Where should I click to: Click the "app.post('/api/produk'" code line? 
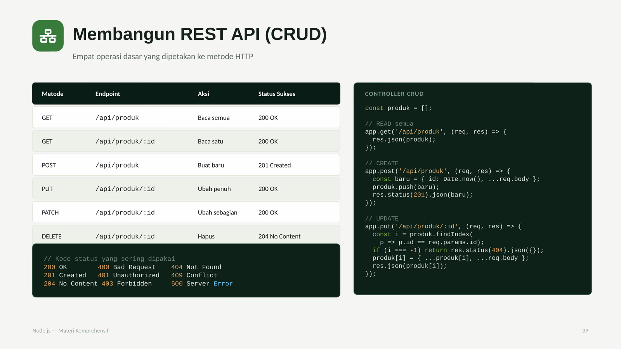(x=437, y=171)
